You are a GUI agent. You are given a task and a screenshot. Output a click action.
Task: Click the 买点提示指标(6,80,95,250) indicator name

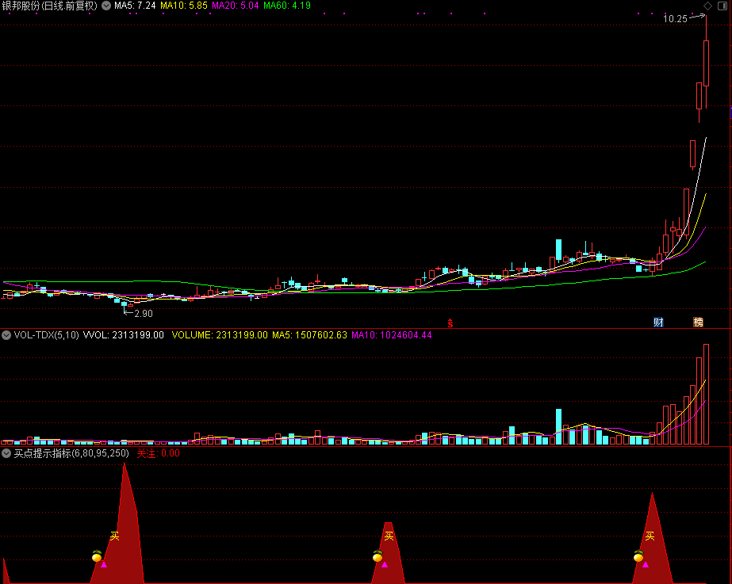coord(71,453)
